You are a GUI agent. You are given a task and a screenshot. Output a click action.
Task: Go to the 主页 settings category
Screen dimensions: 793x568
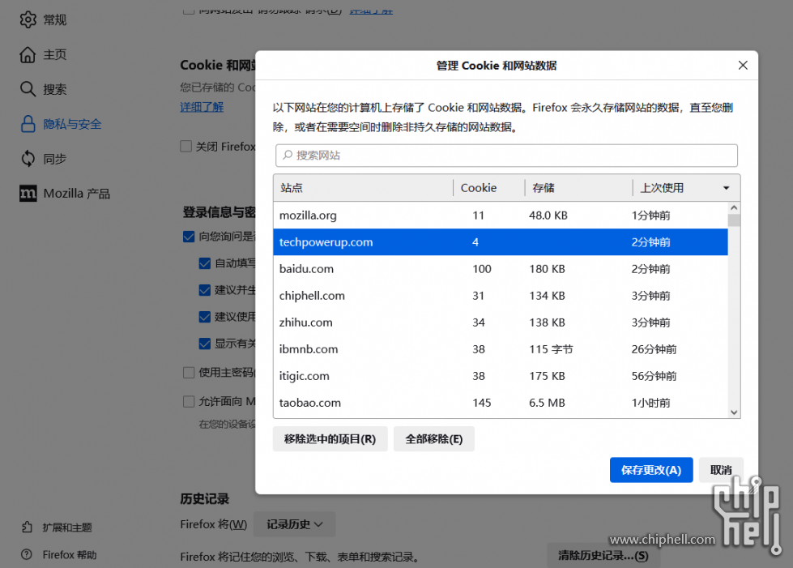(54, 54)
